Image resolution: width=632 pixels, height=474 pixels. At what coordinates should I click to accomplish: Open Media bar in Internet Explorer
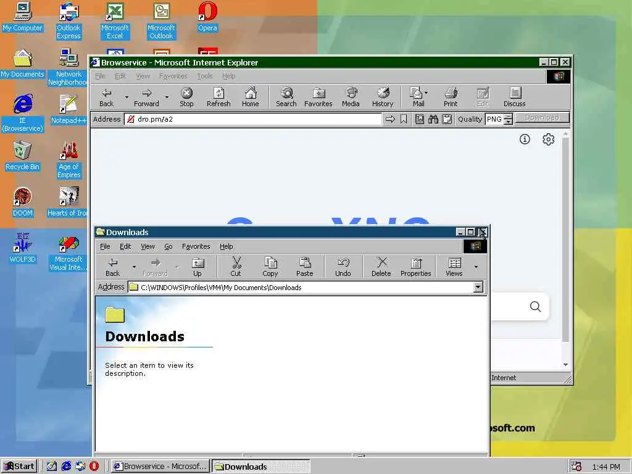click(x=351, y=98)
